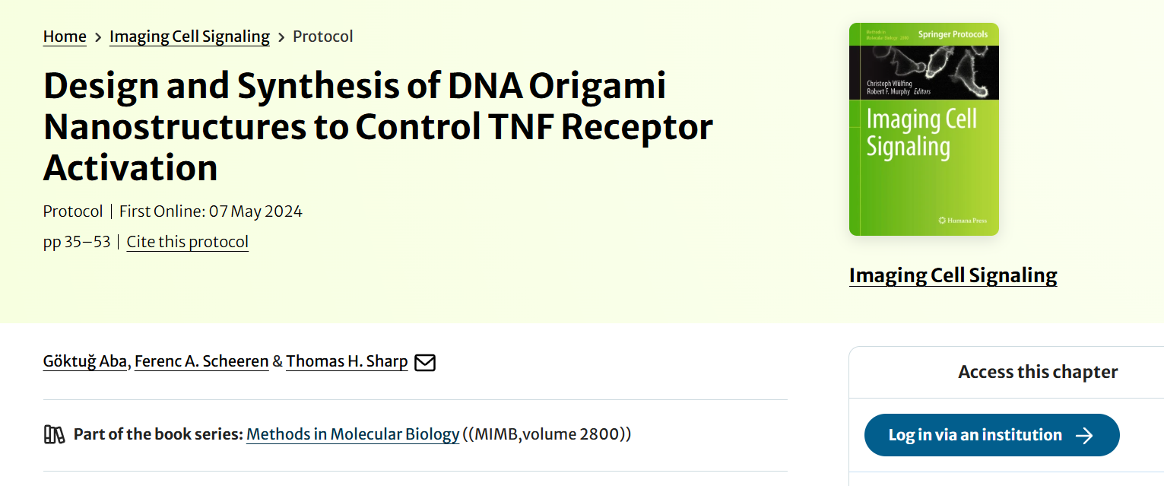Image resolution: width=1164 pixels, height=486 pixels.
Task: Click the email envelope icon beside Thomas H. Sharp
Action: [x=425, y=362]
